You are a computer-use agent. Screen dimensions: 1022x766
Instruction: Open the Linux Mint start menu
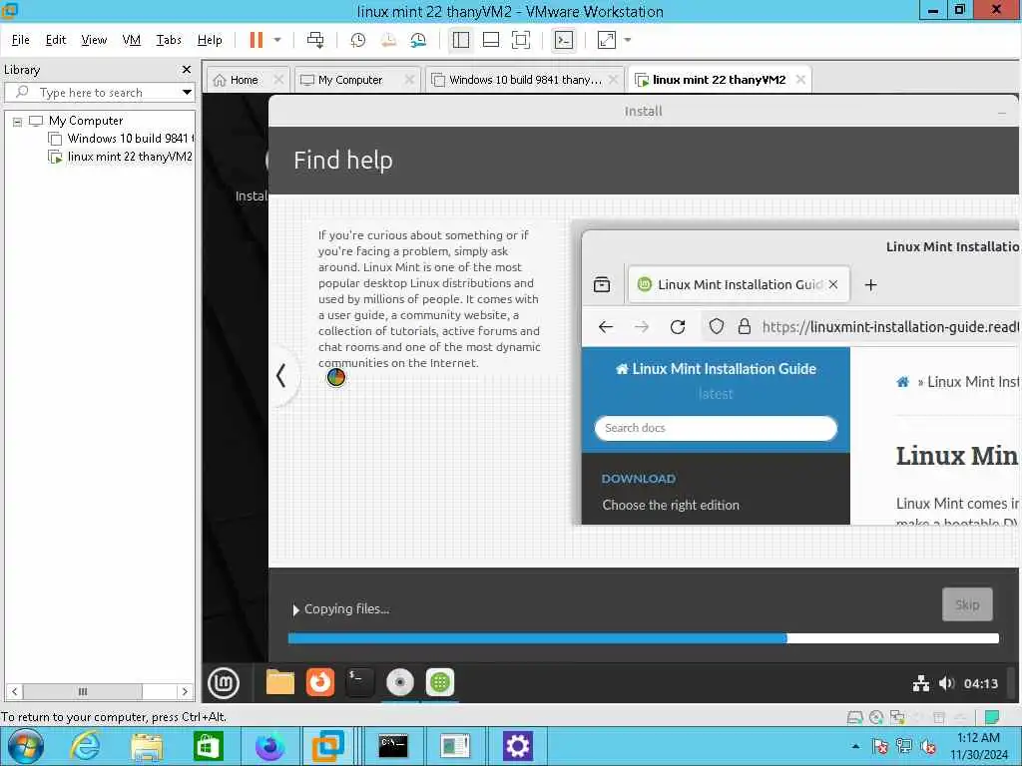point(224,682)
